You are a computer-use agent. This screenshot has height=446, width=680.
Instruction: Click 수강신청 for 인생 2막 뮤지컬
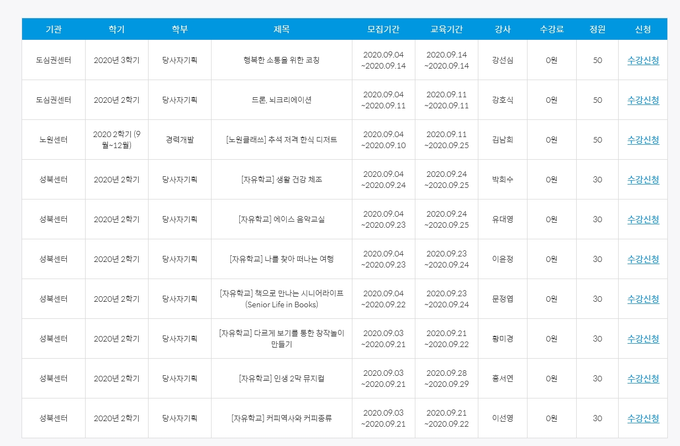(x=643, y=379)
